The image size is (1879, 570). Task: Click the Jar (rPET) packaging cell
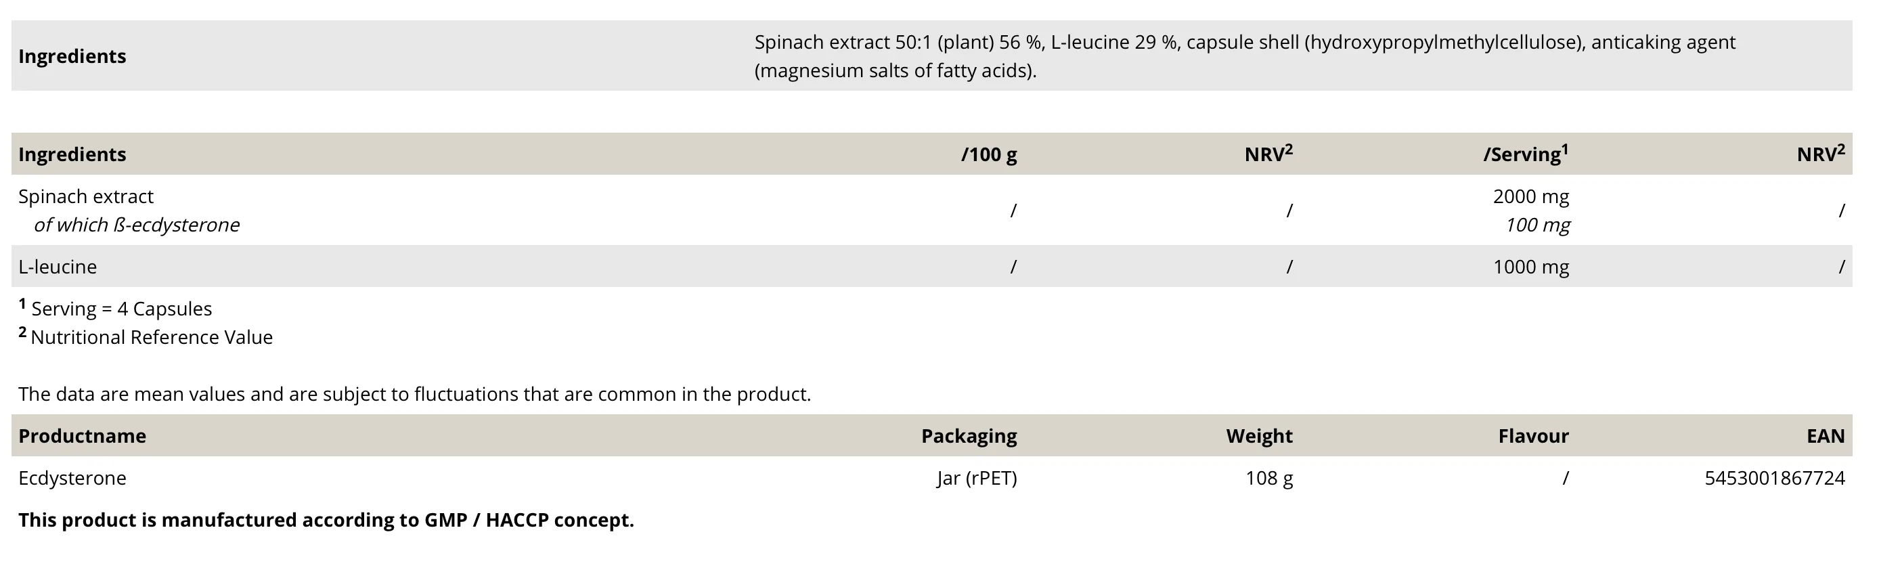977,478
